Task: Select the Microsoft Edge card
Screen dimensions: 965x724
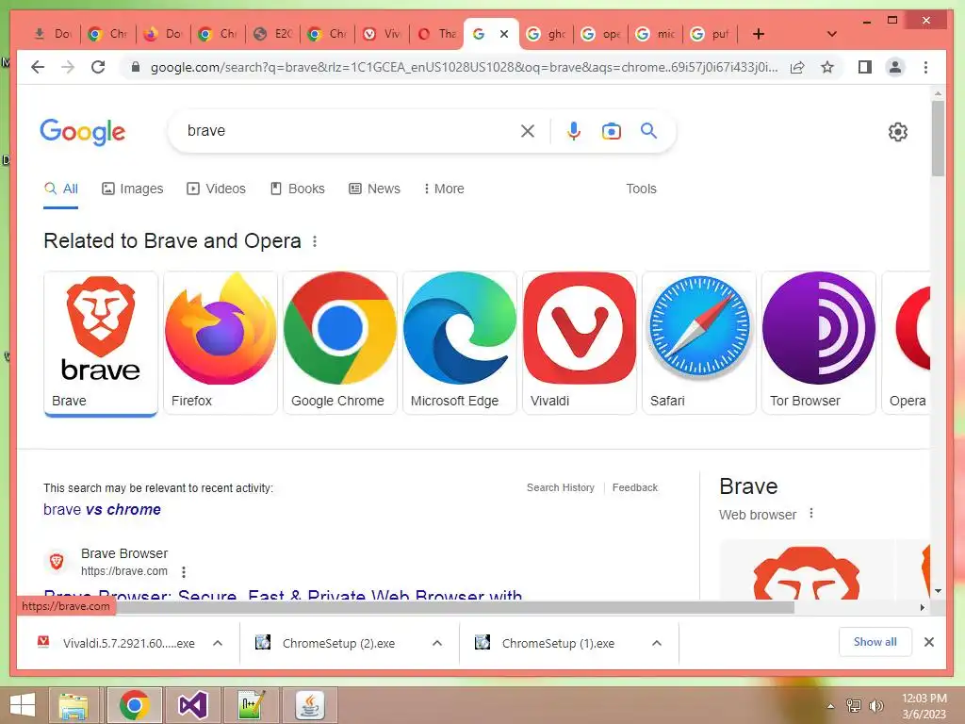Action: coord(460,343)
